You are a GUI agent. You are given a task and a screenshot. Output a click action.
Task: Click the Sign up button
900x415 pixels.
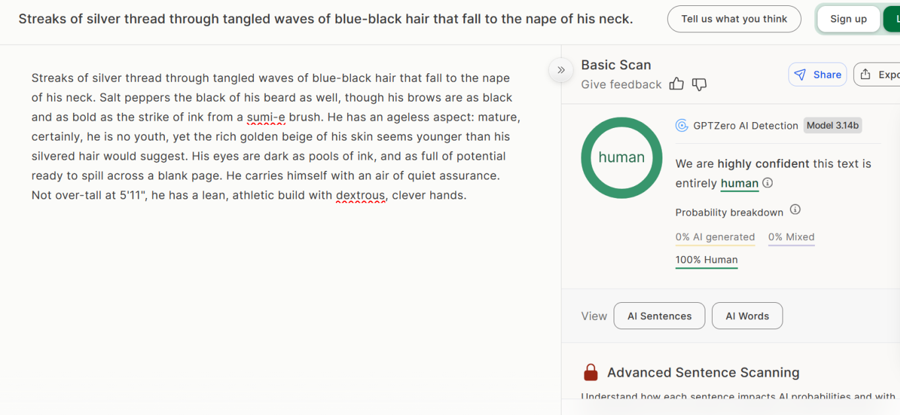(848, 19)
